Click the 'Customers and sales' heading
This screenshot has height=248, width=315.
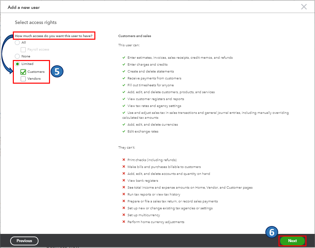coord(134,36)
